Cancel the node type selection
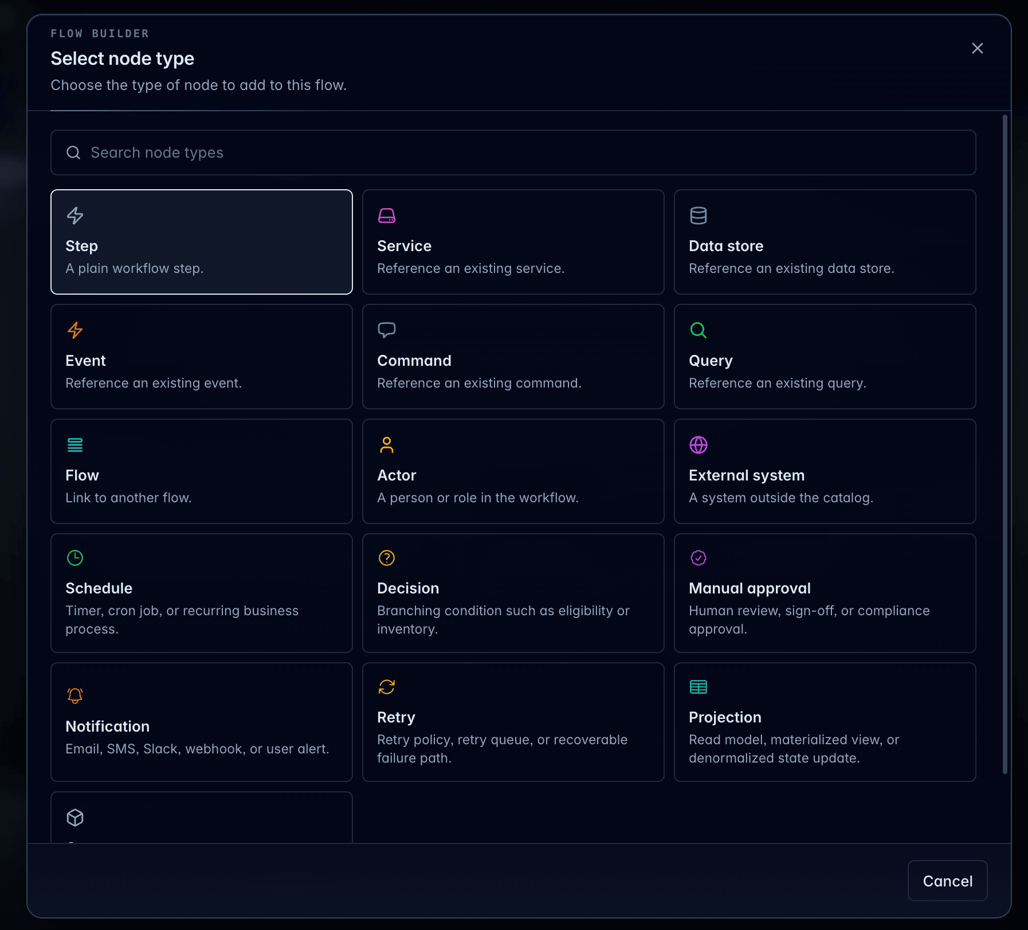The image size is (1028, 930). [948, 881]
